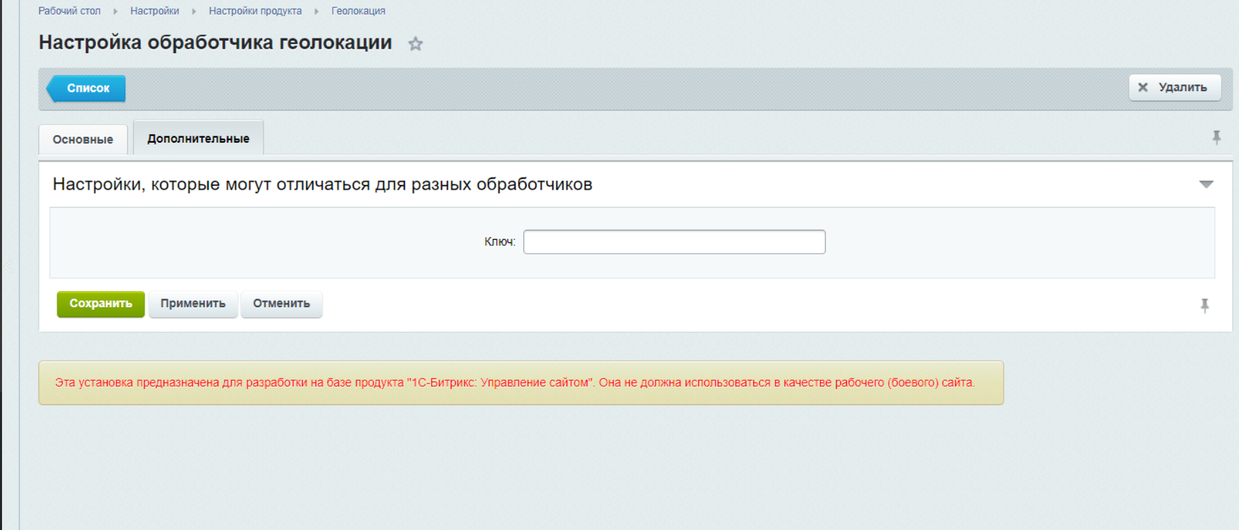Switch to the Основные tab
The width and height of the screenshot is (1239, 530).
coord(82,140)
